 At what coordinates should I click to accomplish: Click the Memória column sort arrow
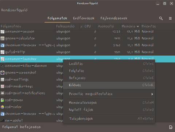pyautogui.click(x=138, y=26)
